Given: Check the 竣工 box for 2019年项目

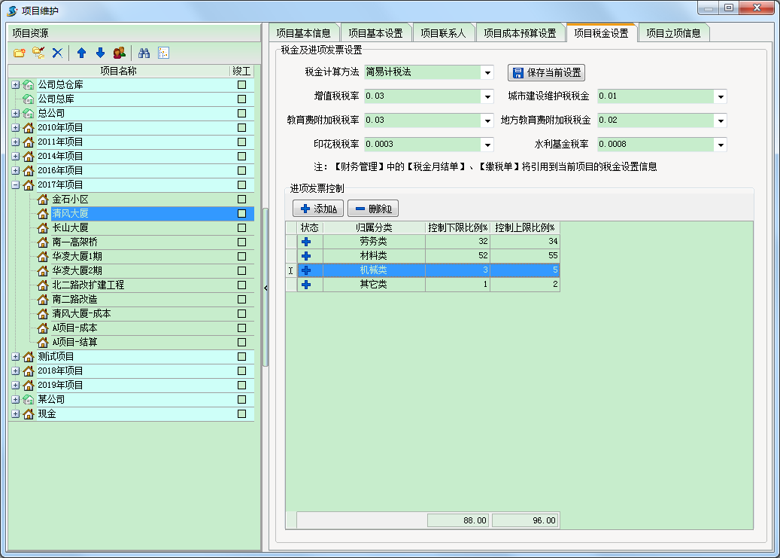Looking at the screenshot, I should coord(241,385).
